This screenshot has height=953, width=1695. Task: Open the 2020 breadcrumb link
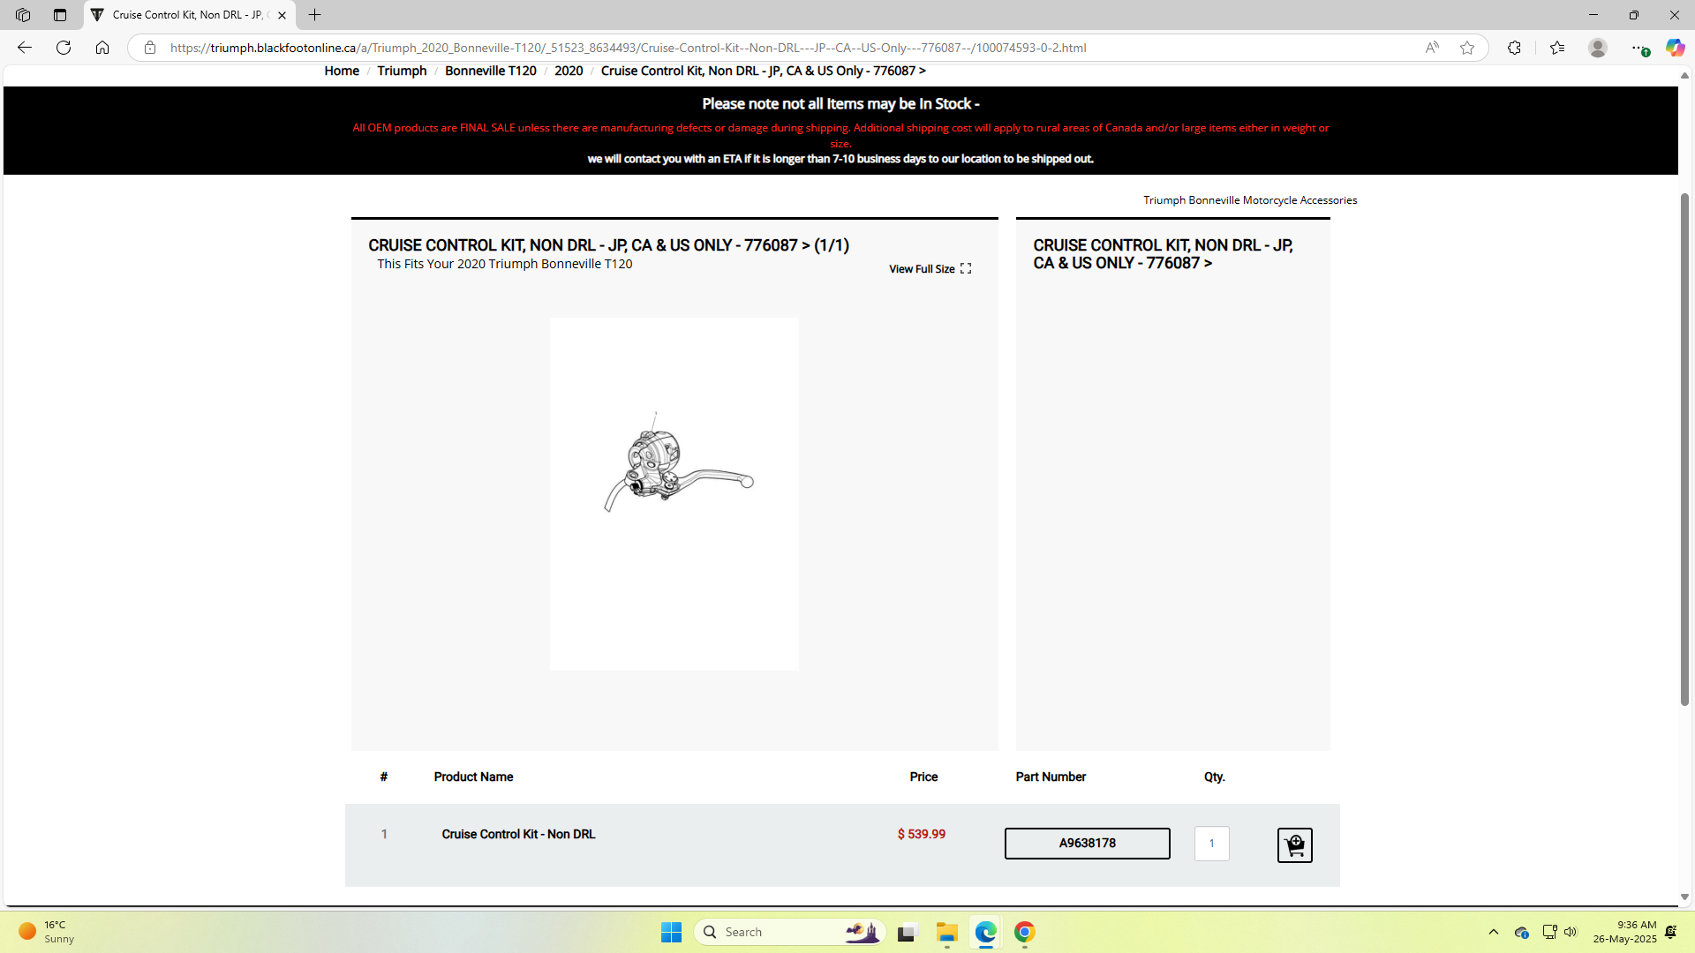[x=569, y=71]
